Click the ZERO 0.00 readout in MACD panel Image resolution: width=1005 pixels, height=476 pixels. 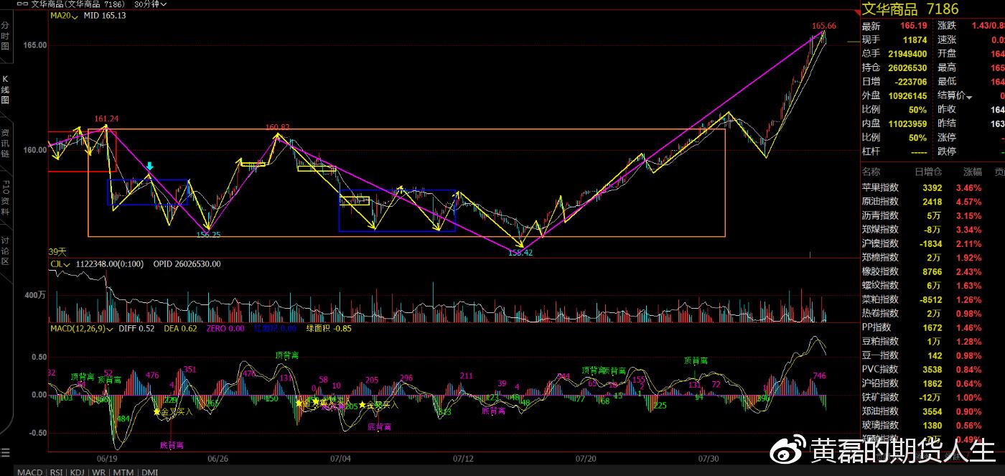(x=225, y=328)
